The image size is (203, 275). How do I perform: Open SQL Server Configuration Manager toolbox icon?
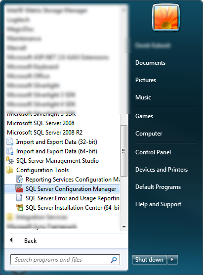[19, 189]
